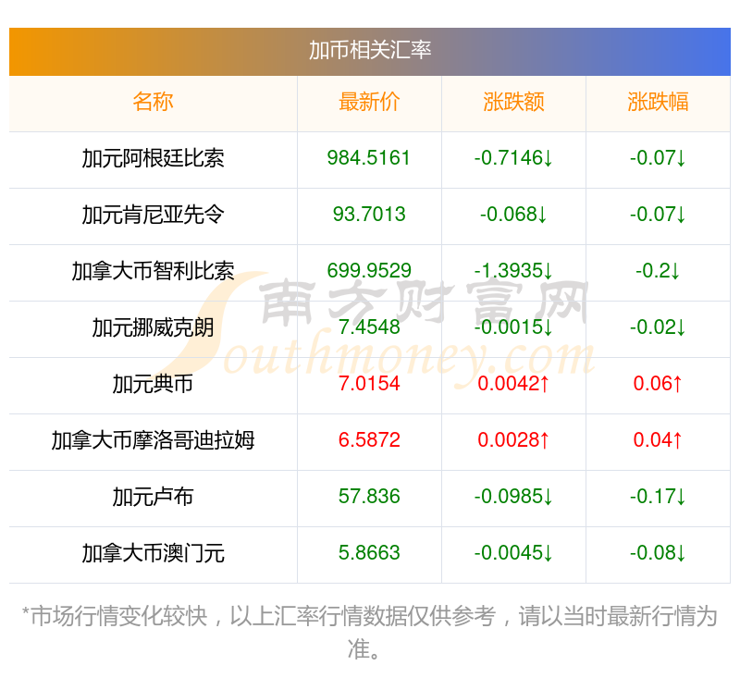This screenshot has width=740, height=678.
Task: Click the percent value -0.08↓
Action: tap(658, 553)
